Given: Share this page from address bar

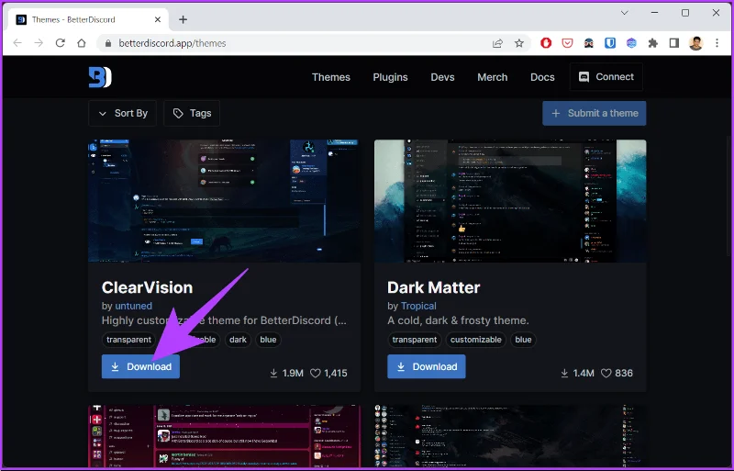Looking at the screenshot, I should pyautogui.click(x=497, y=43).
